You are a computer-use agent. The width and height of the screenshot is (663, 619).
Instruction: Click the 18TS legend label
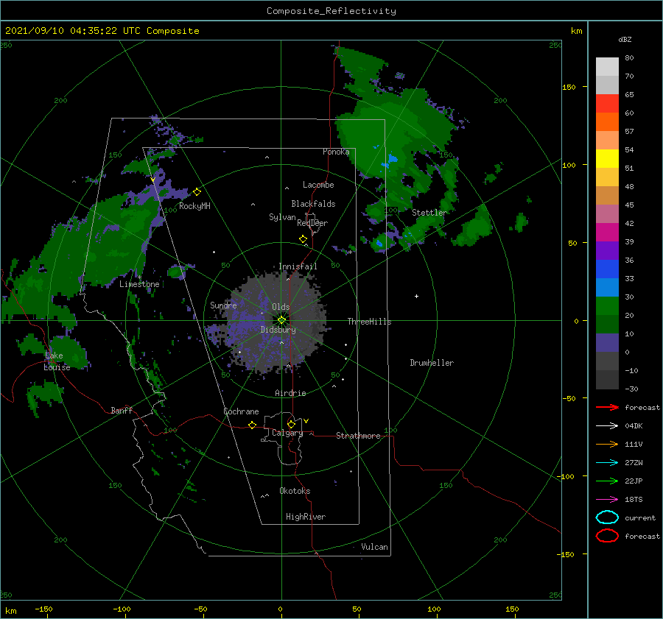coord(634,500)
